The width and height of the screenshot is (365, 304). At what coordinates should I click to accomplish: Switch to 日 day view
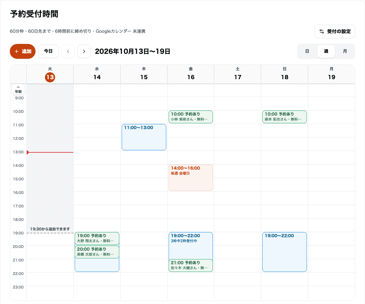(x=307, y=51)
